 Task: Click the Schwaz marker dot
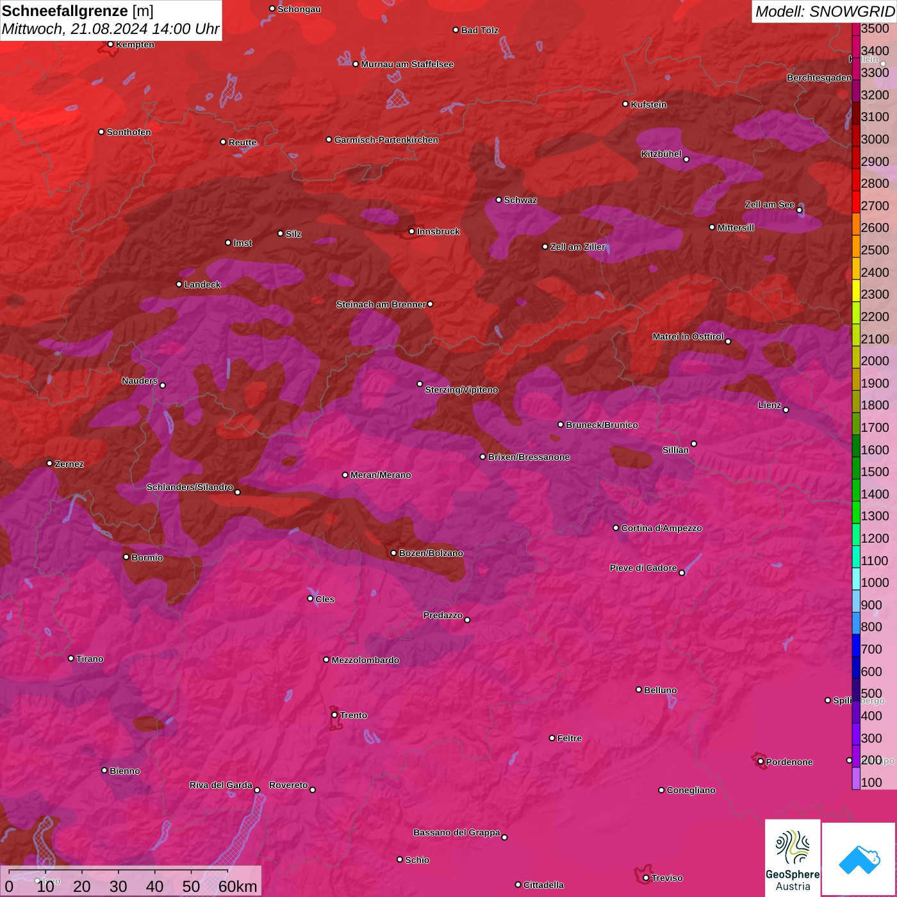click(x=499, y=200)
